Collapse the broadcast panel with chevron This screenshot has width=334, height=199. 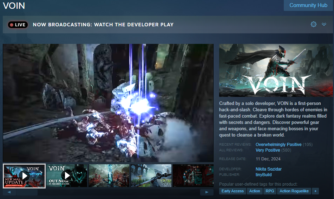click(324, 24)
